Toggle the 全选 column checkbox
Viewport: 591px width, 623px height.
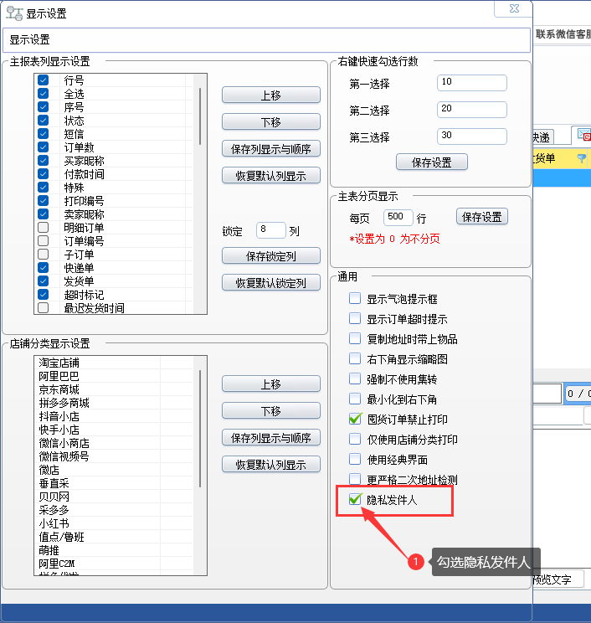tap(44, 94)
